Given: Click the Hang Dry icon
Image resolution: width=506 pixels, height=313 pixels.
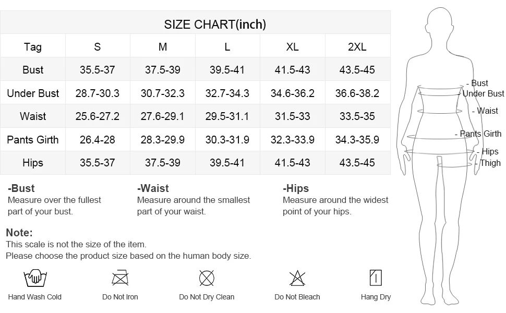Looking at the screenshot, I should coord(376,278).
